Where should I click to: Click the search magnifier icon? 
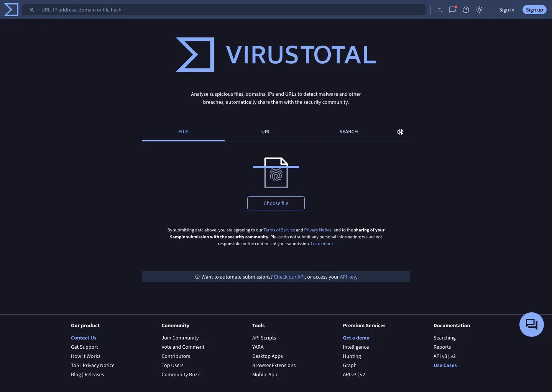pos(32,10)
